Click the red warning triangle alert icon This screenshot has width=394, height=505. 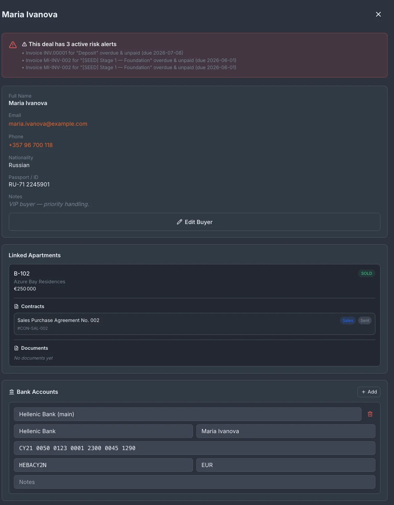click(13, 45)
